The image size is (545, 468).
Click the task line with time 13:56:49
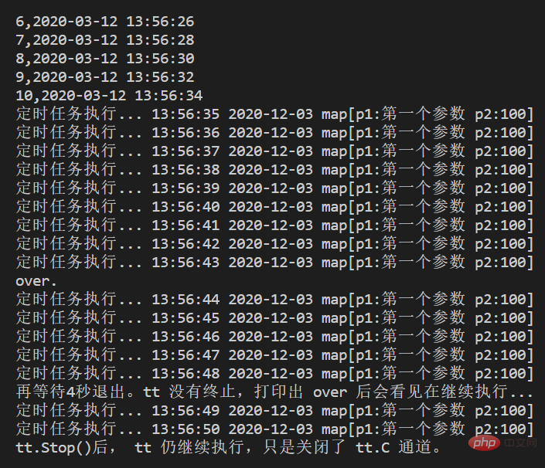[x=274, y=411]
